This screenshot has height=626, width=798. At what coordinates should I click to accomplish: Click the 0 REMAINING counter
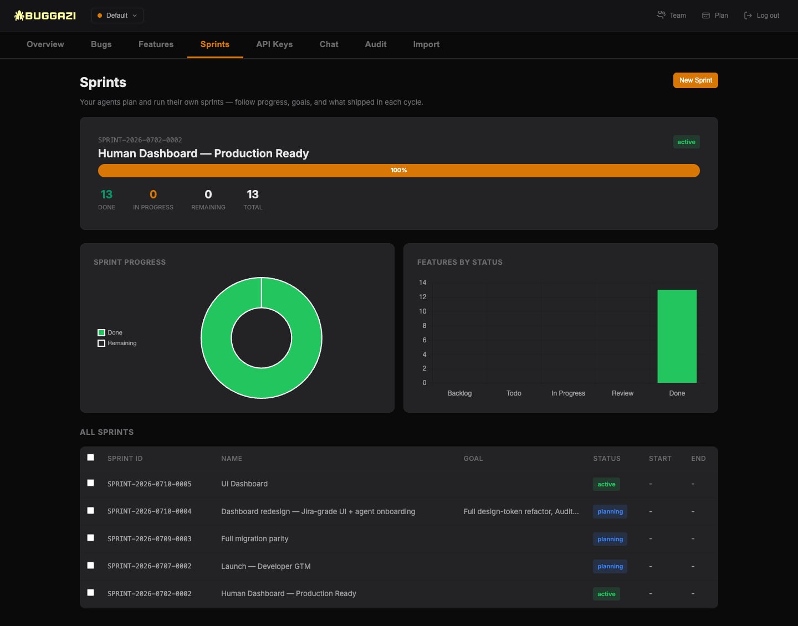point(208,199)
